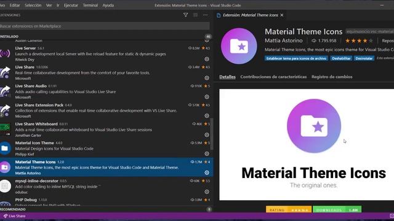394x221 pixels.
Task: Open the Mattia Astorino publisher link
Action: point(283,41)
